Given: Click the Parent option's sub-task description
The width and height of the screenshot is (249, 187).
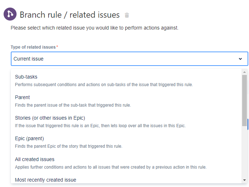Looking at the screenshot, I should (x=73, y=105).
